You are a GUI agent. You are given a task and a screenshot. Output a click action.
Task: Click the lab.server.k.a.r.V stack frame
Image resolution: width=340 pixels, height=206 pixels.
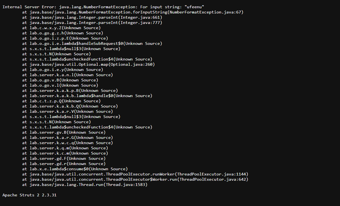click(x=67, y=111)
